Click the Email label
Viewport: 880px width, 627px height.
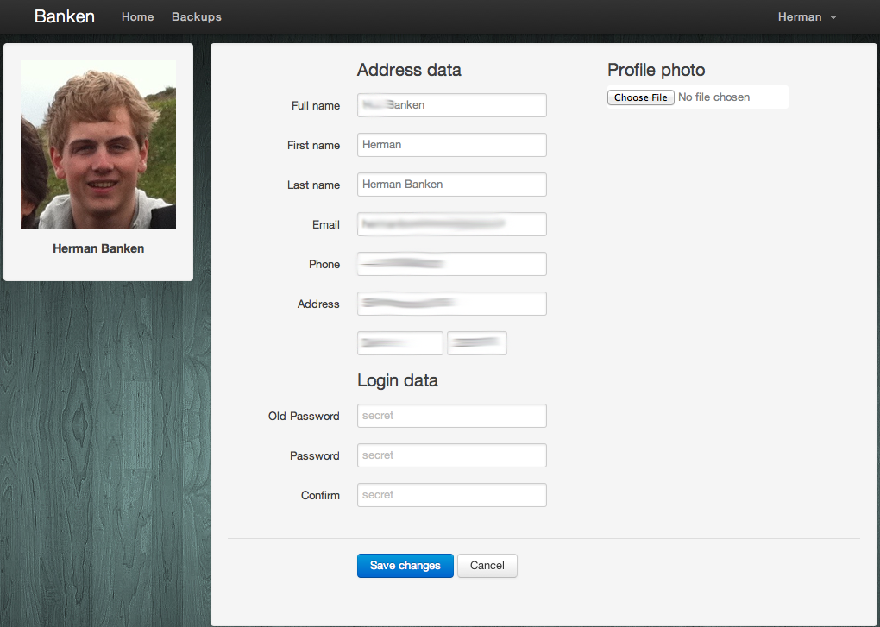pyautogui.click(x=326, y=224)
